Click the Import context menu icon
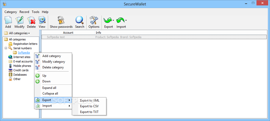Screen dimensions: 270x121 (x=37, y=106)
